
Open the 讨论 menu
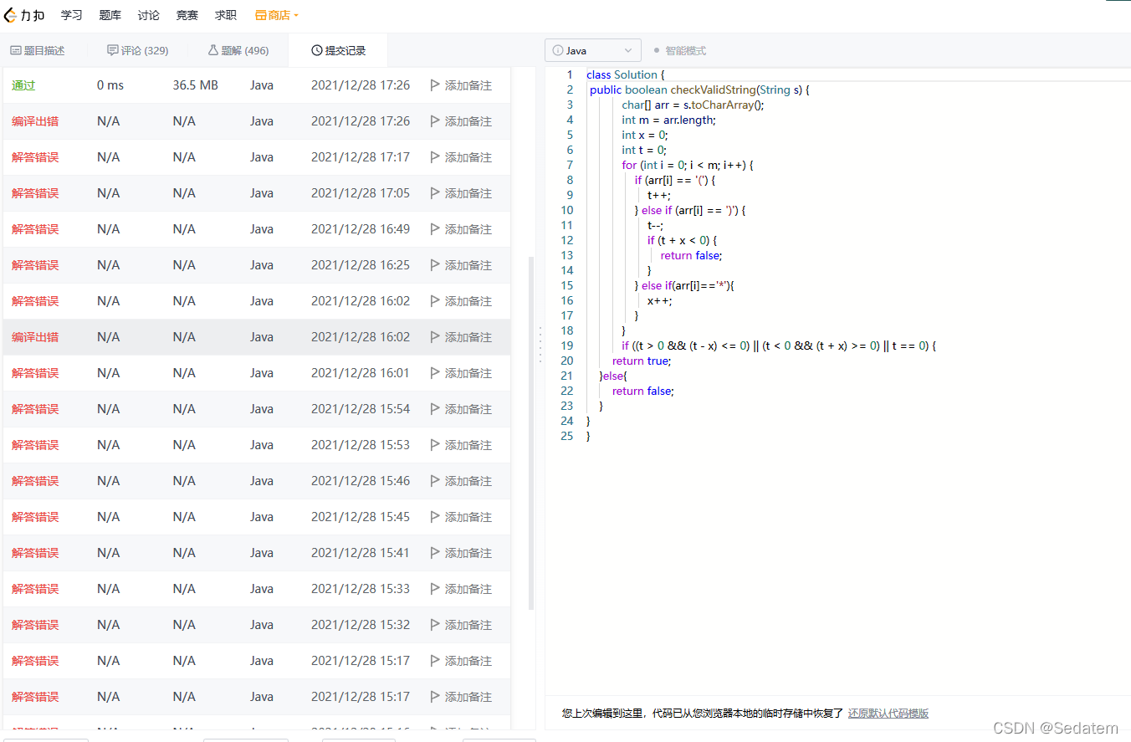tap(148, 15)
